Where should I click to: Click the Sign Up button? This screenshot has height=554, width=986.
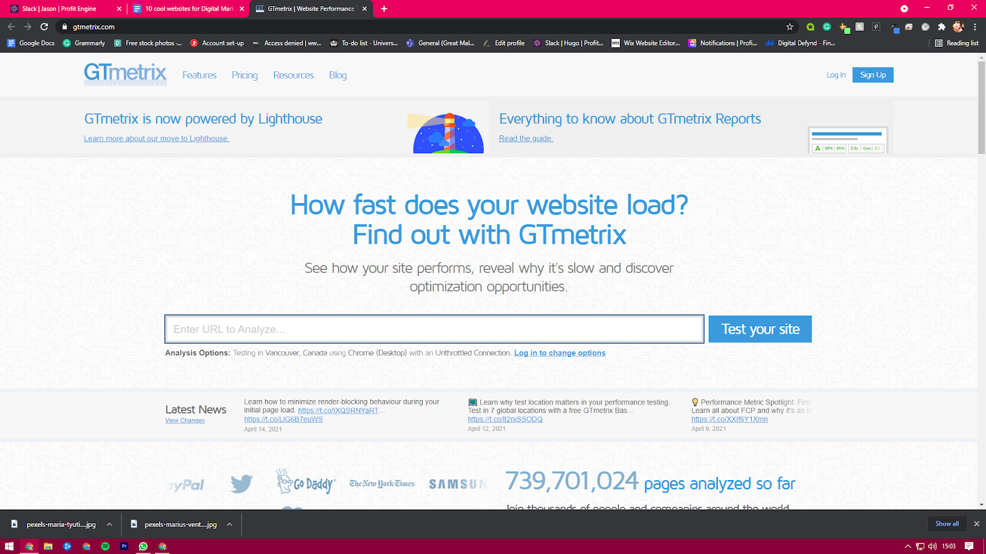point(873,74)
